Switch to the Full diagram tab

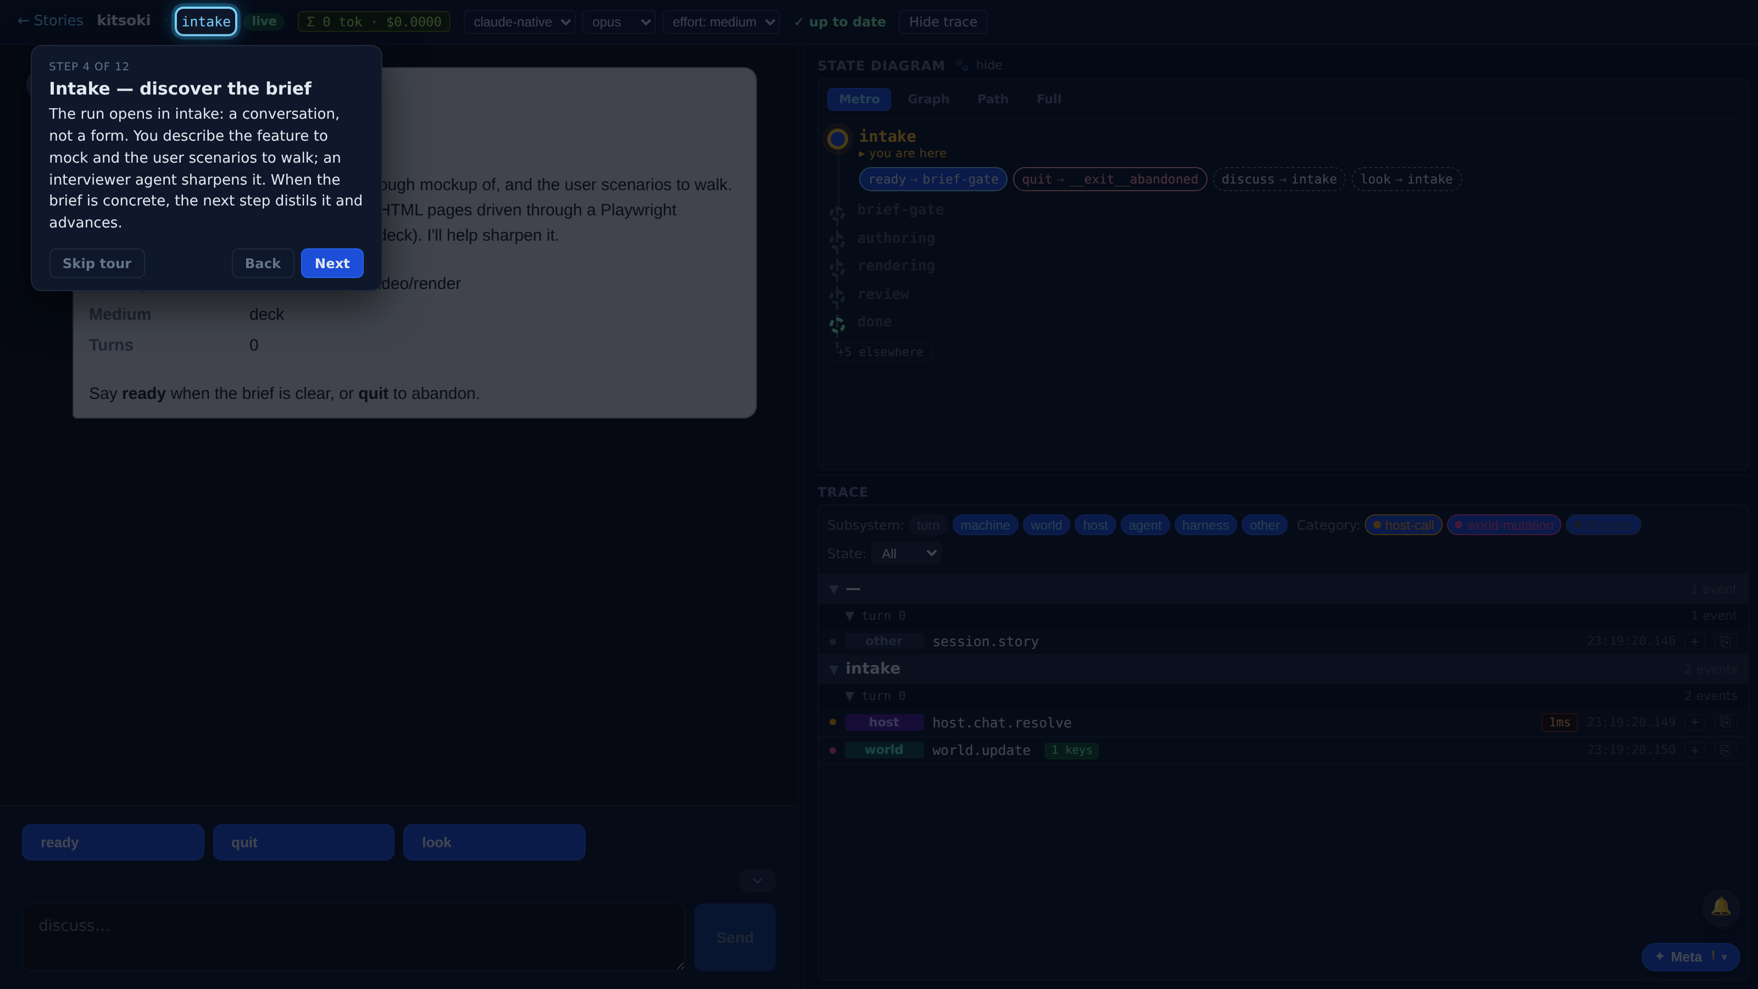1048,99
